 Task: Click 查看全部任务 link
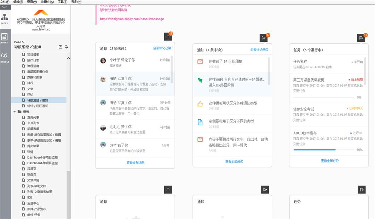pos(329,161)
